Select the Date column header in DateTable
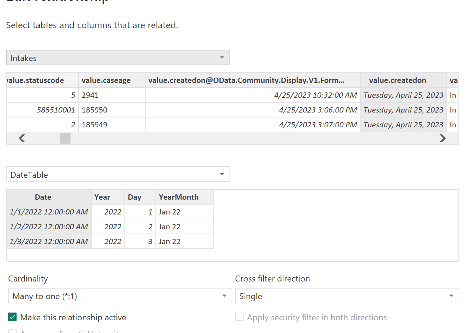The image size is (466, 333). [x=49, y=197]
